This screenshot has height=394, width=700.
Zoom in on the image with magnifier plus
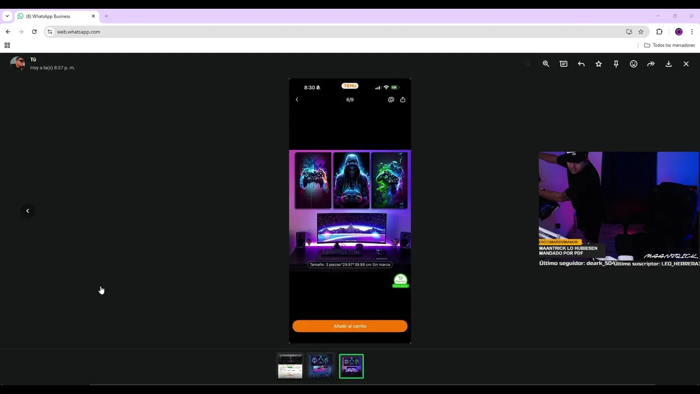click(546, 64)
